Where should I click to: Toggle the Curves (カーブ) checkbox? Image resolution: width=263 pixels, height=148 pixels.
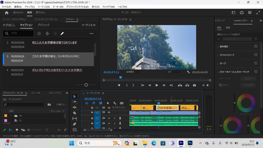(x=256, y=63)
